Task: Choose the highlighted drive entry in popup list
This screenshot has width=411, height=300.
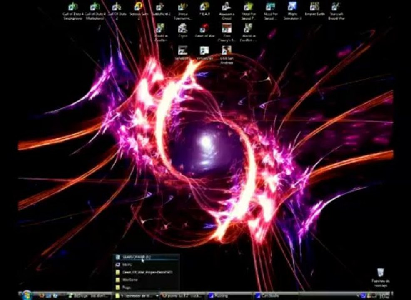Action: 147,257
